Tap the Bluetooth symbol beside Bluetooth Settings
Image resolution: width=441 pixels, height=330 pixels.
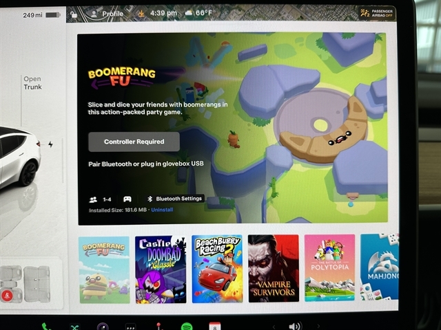coord(150,199)
